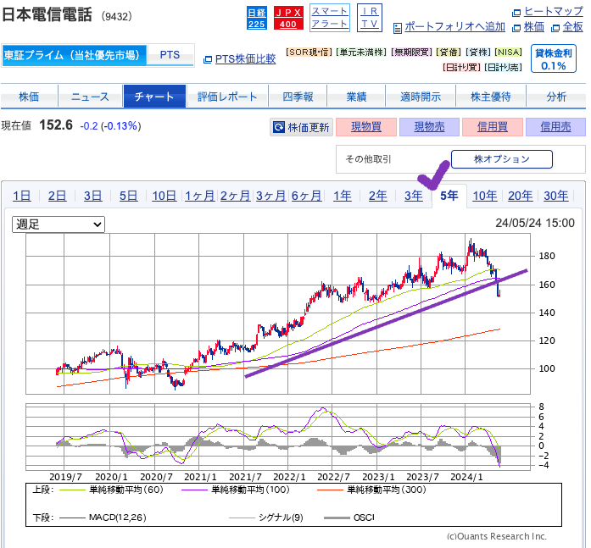Screen dimensions: 591x548
Task: Click 単純移動平均(300) legend entry
Action: [x=371, y=490]
